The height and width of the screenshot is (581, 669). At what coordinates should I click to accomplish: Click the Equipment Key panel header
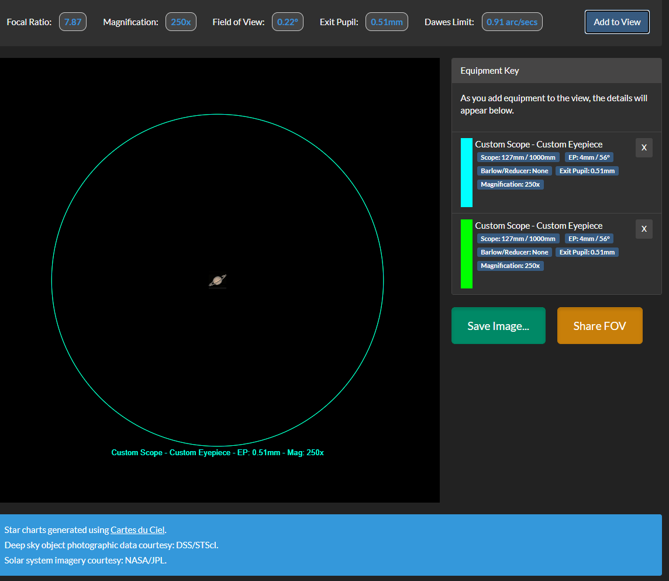[556, 71]
